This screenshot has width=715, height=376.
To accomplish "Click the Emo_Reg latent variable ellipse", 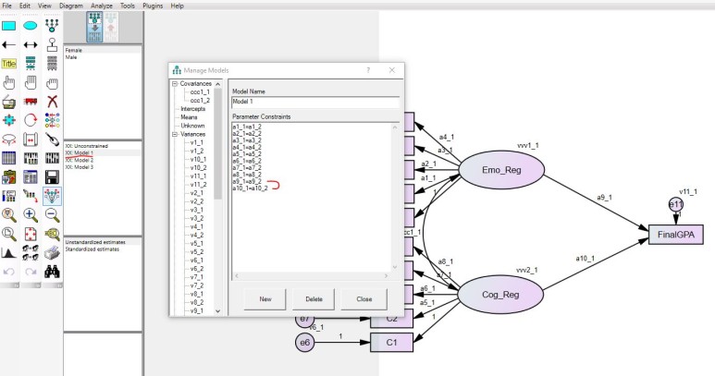I will tap(501, 170).
